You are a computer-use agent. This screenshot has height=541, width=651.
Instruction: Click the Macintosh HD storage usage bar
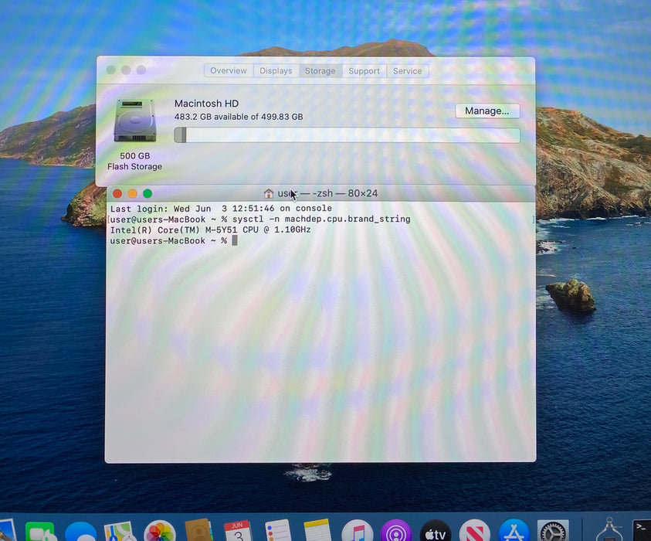(347, 135)
